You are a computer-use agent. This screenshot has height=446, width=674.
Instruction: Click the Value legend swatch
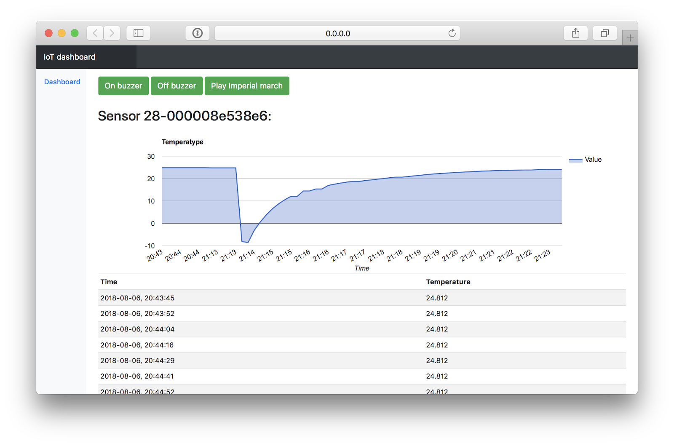pos(575,160)
